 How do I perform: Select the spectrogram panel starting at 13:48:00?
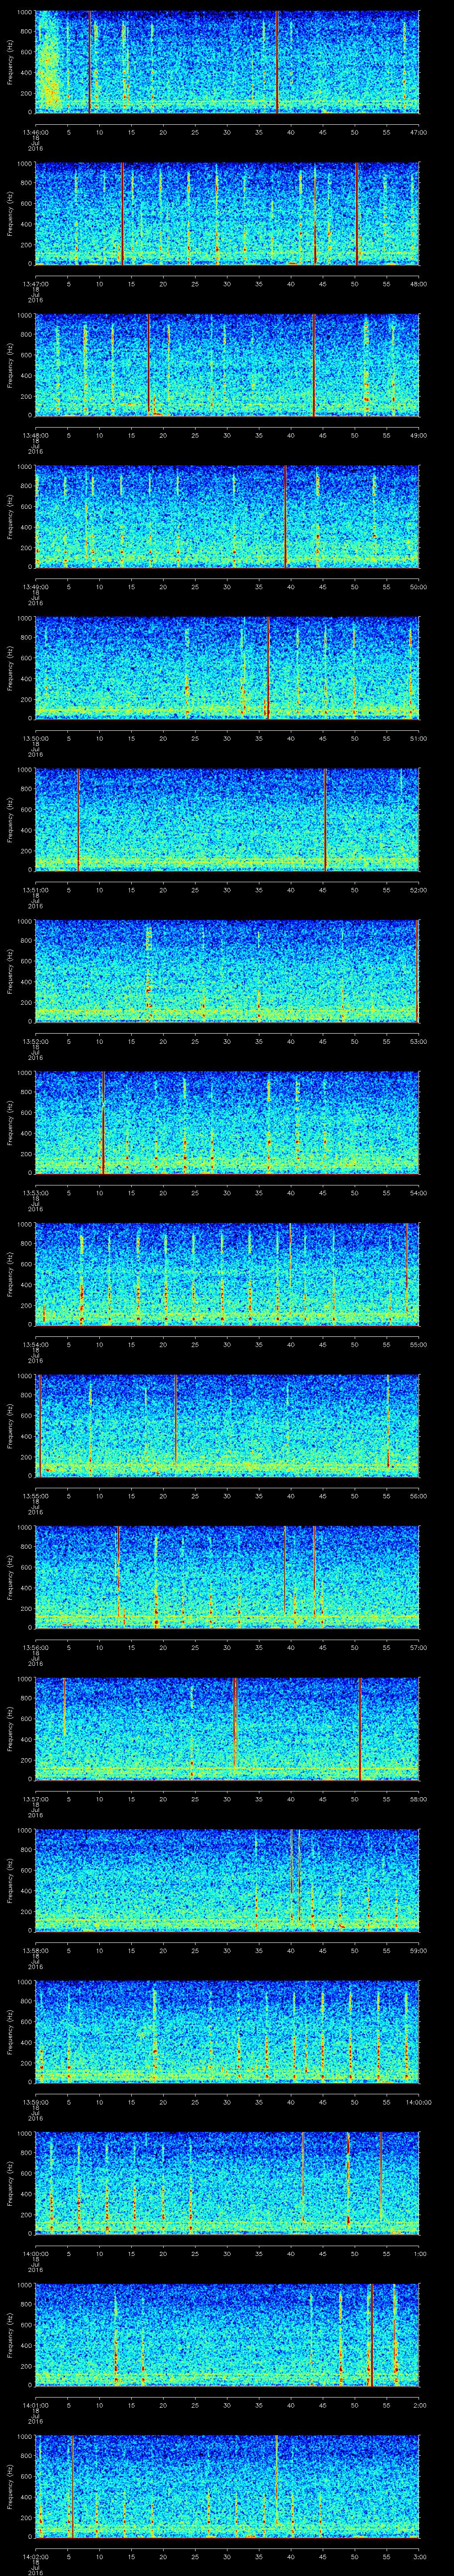(x=227, y=365)
